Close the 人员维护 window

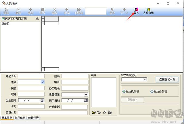pyautogui.click(x=178, y=3)
